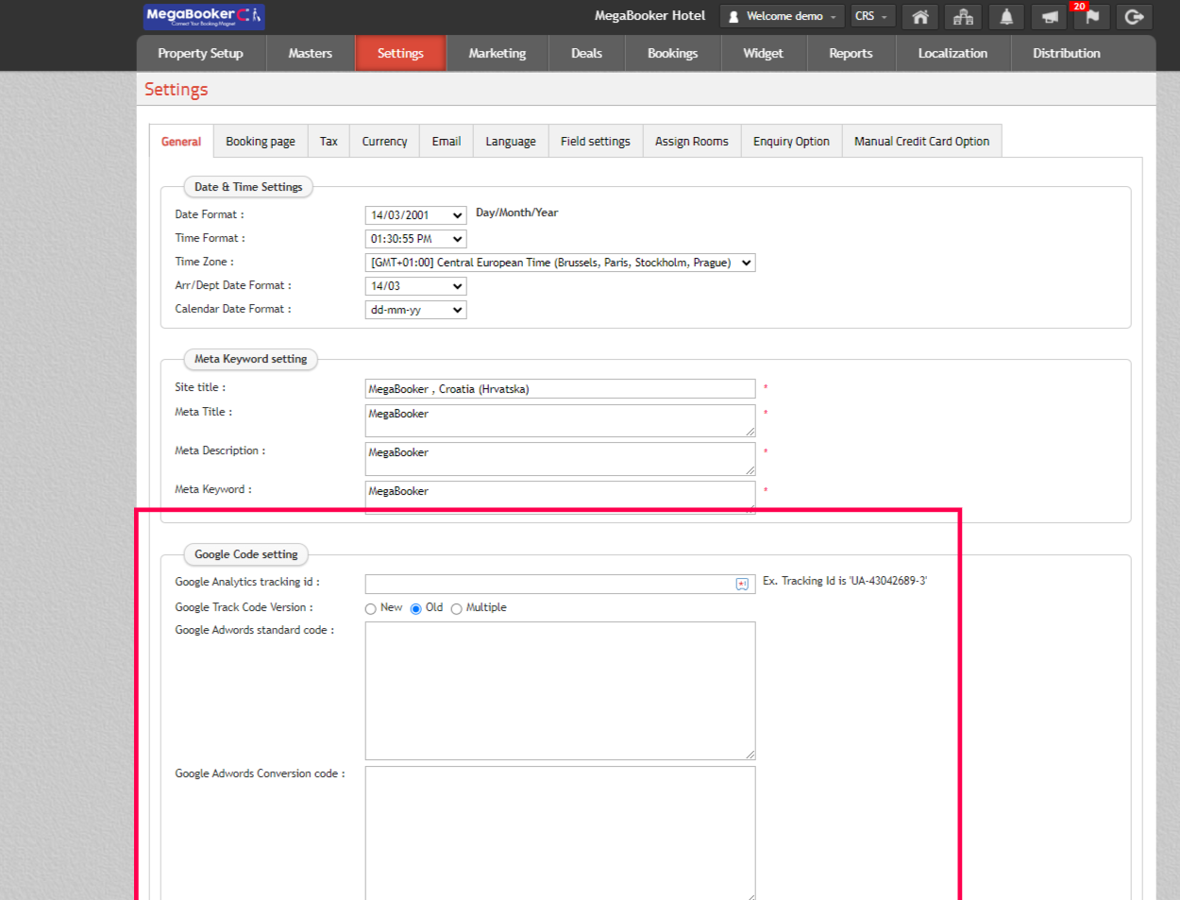Open the Time Zone dropdown
Image resolution: width=1180 pixels, height=900 pixels.
(560, 263)
